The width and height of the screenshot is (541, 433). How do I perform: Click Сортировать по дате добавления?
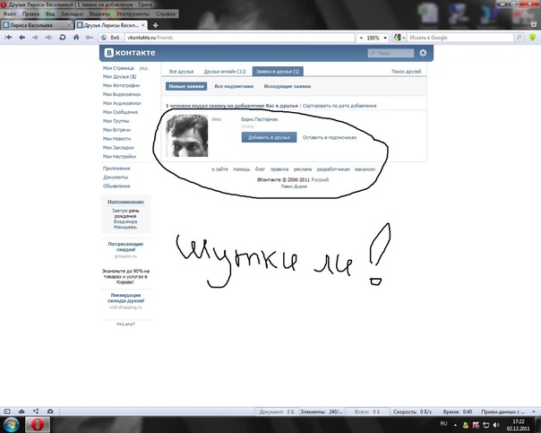click(339, 106)
